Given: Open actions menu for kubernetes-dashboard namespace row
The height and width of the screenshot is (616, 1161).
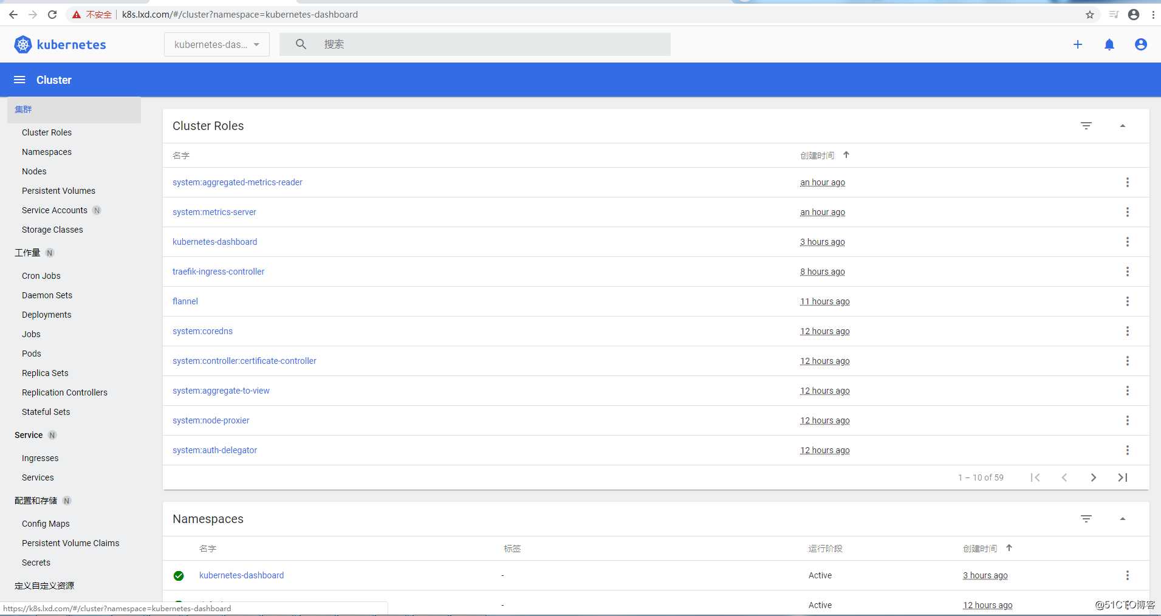Looking at the screenshot, I should (1128, 575).
